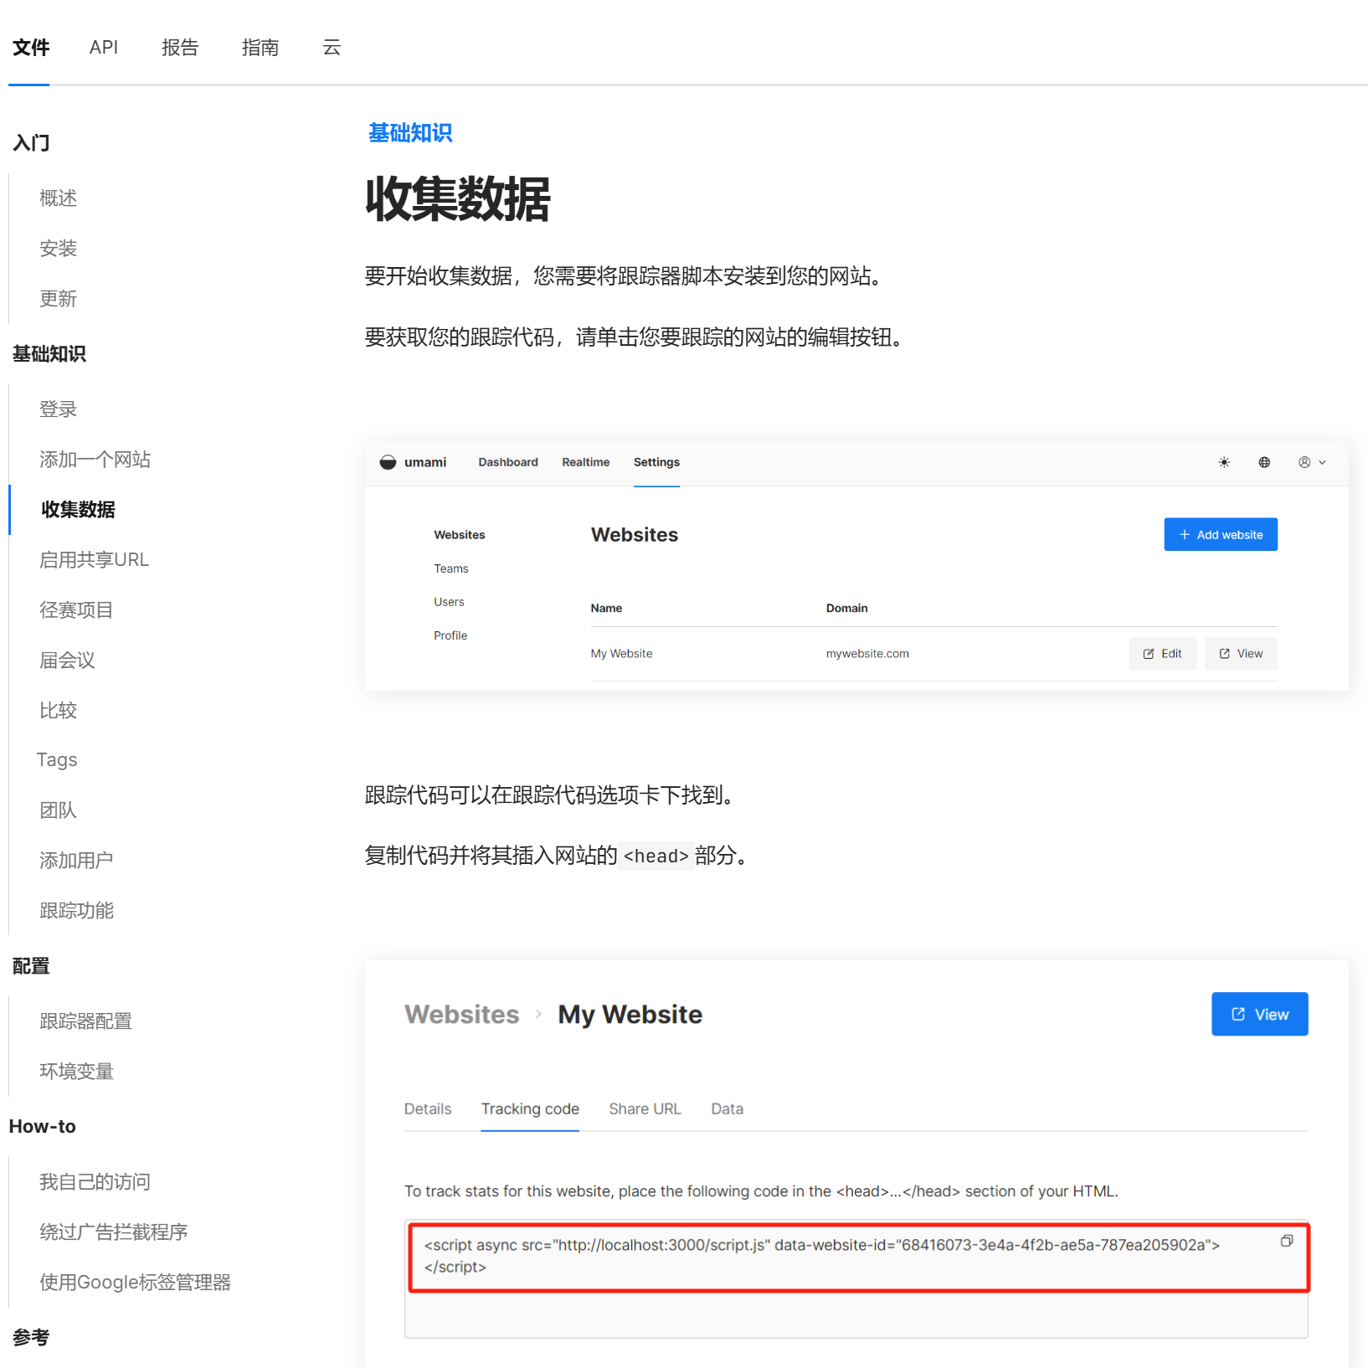This screenshot has width=1368, height=1368.
Task: Open 环境变量 sidebar page
Action: [x=76, y=1071]
